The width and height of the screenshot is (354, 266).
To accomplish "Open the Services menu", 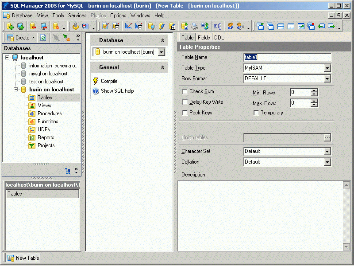I will pyautogui.click(x=77, y=16).
